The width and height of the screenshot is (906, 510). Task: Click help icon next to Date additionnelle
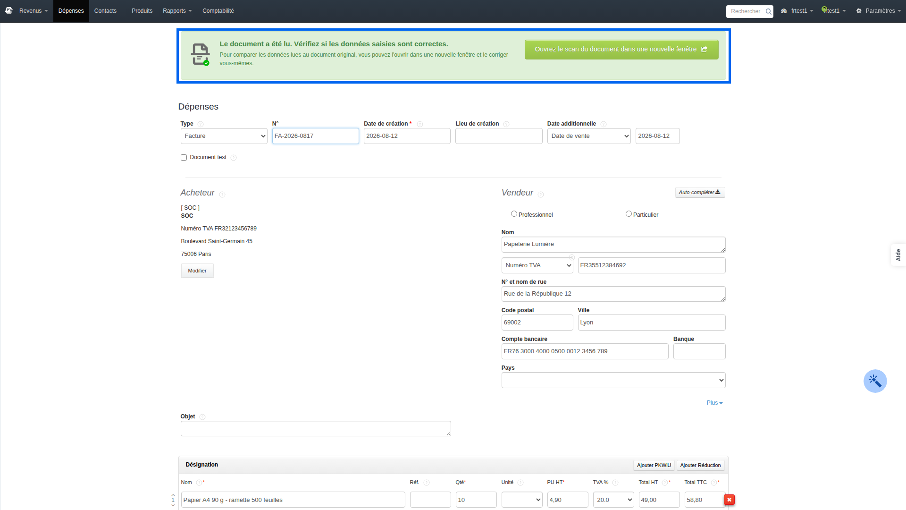pos(604,124)
